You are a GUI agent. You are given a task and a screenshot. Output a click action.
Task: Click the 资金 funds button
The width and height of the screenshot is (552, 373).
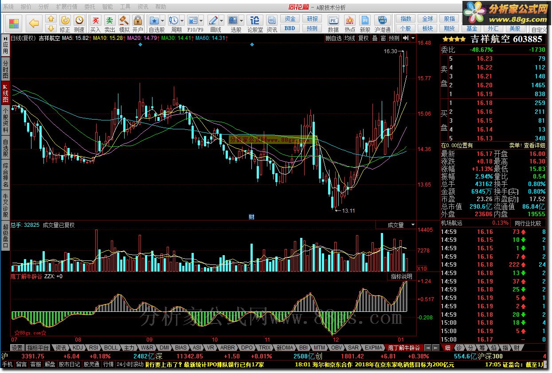[290, 19]
